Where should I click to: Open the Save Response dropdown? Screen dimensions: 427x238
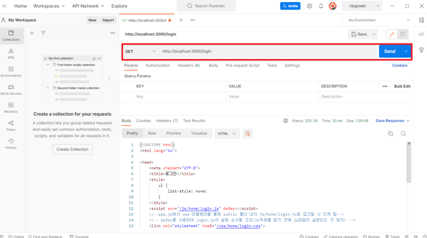point(392,121)
